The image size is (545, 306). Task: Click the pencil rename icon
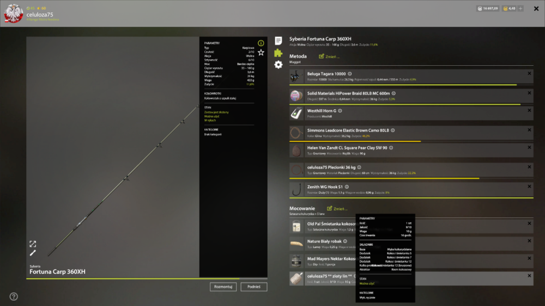point(33,253)
